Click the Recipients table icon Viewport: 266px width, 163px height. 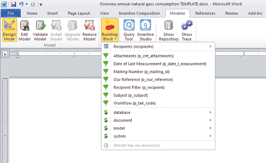tap(106, 46)
